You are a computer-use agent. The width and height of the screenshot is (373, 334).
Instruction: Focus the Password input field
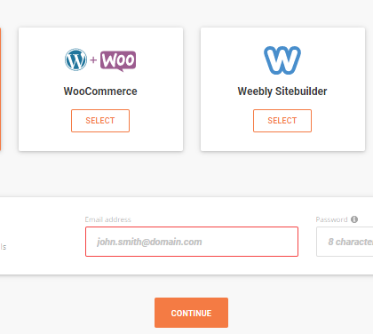click(345, 242)
